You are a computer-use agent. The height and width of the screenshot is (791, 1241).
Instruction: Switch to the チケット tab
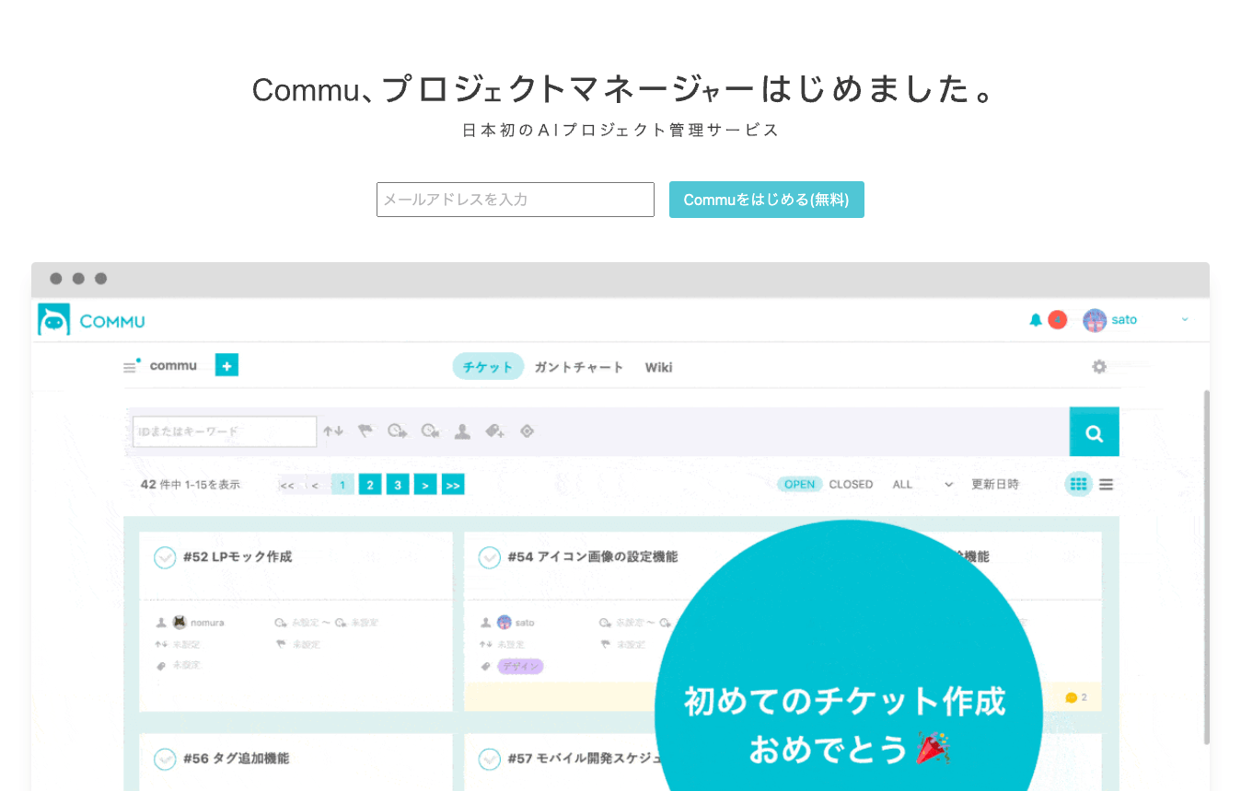(488, 367)
